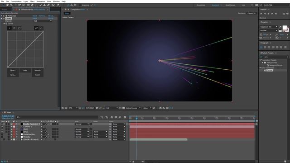Click the Audio Particles layer label color
The image size is (290, 163).
(x=14, y=124)
